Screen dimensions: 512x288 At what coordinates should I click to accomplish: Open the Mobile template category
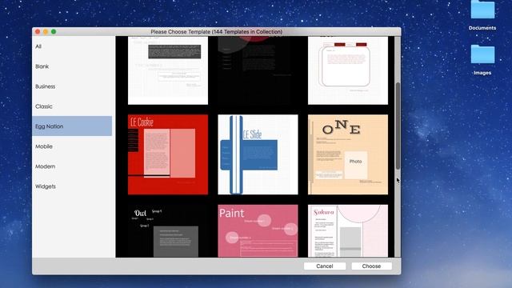coord(72,146)
